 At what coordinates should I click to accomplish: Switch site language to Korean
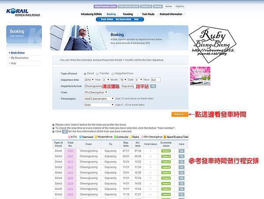pos(169,7)
